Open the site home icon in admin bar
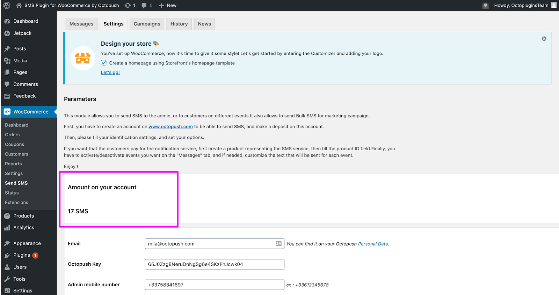Screen dimensions: 559x295 coord(19,6)
